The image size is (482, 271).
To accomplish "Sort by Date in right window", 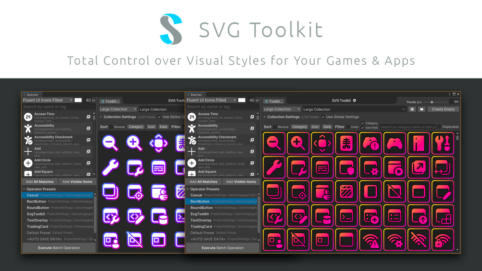I will pos(327,127).
